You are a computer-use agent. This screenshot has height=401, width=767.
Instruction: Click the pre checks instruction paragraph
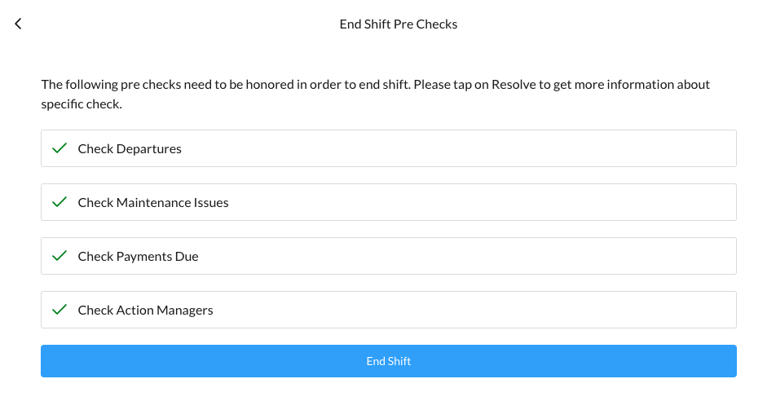click(x=375, y=94)
